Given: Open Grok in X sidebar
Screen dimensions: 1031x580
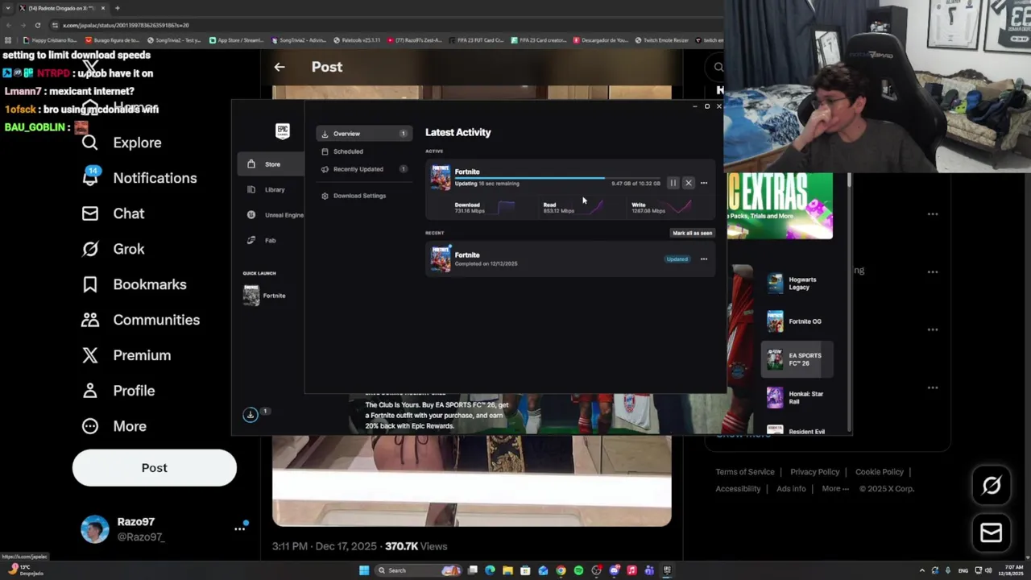Looking at the screenshot, I should point(113,249).
